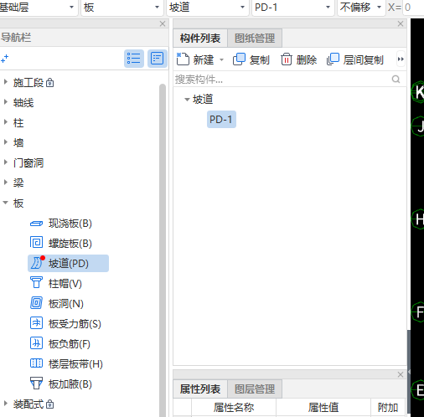Click the 属性名称 column header
This screenshot has height=417, width=424.
tap(234, 408)
